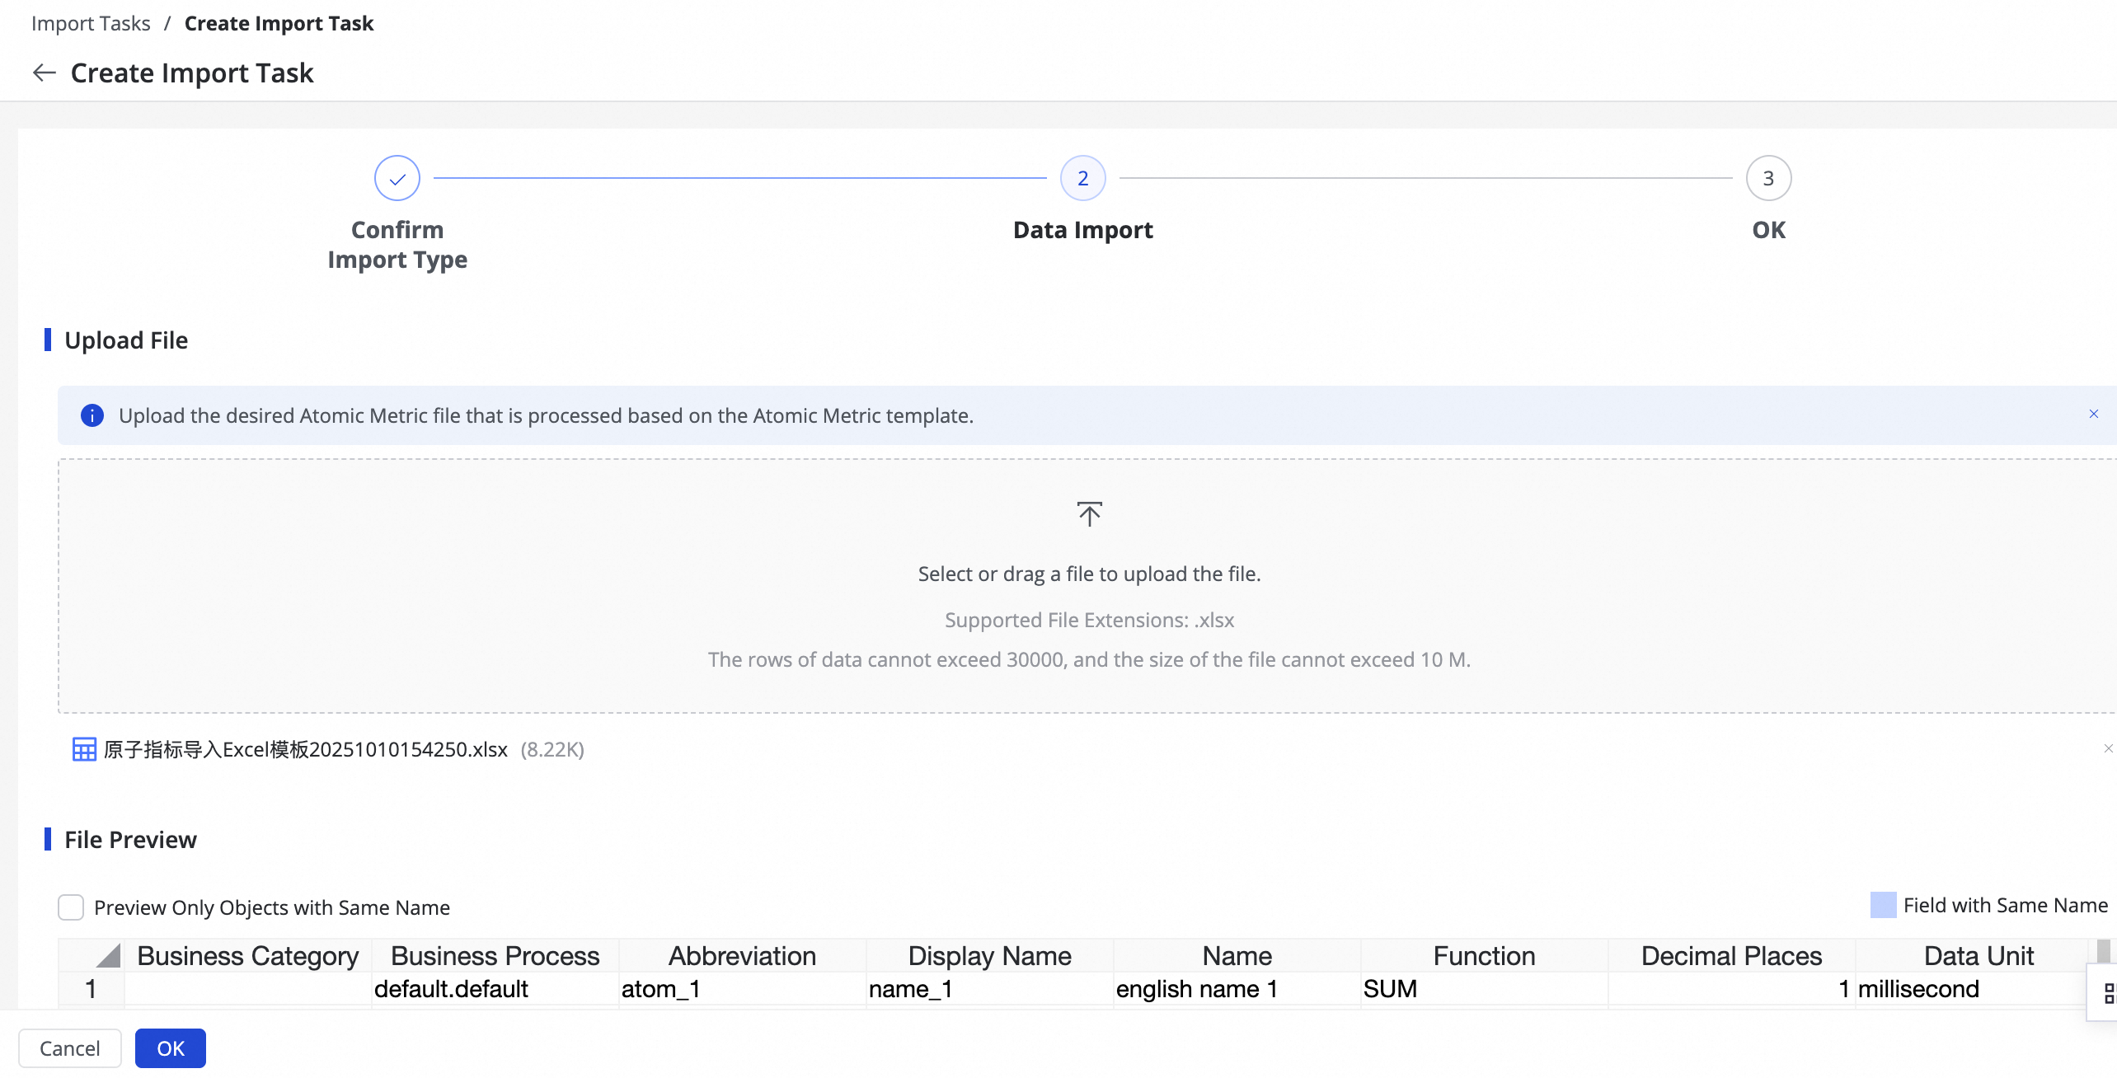
Task: Confirm with the blue OK button
Action: click(x=171, y=1048)
